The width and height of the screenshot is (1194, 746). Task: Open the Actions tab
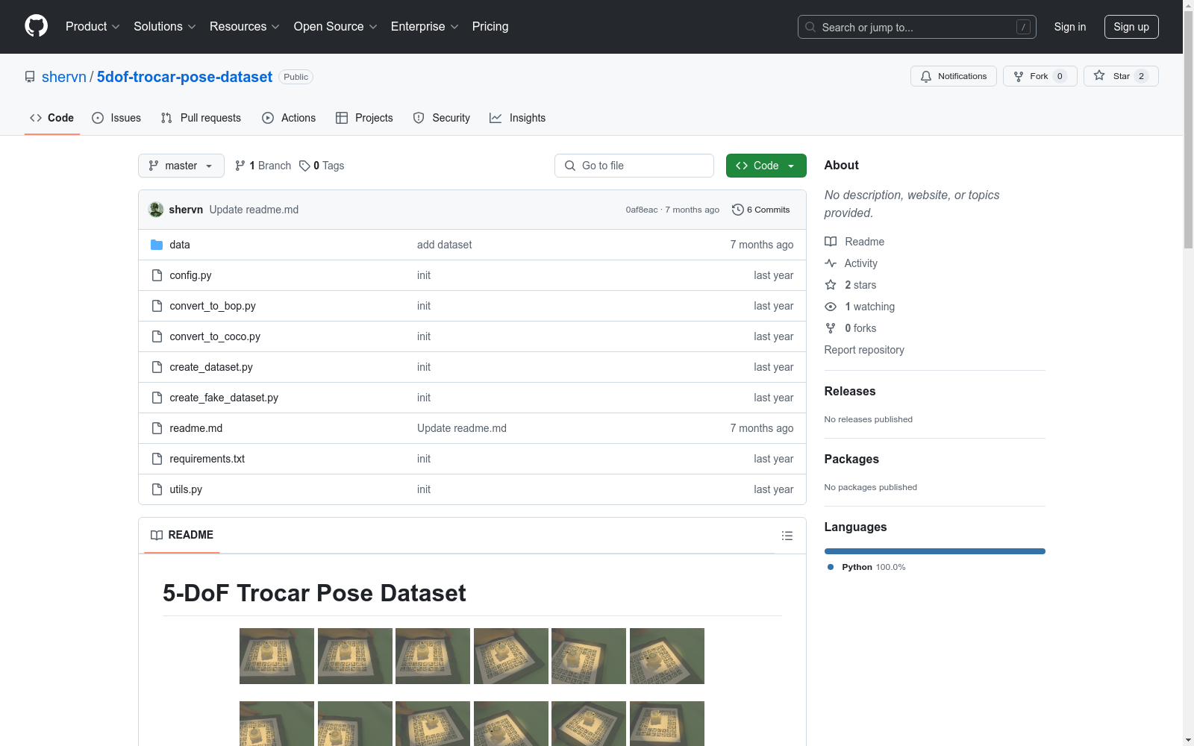pos(289,118)
